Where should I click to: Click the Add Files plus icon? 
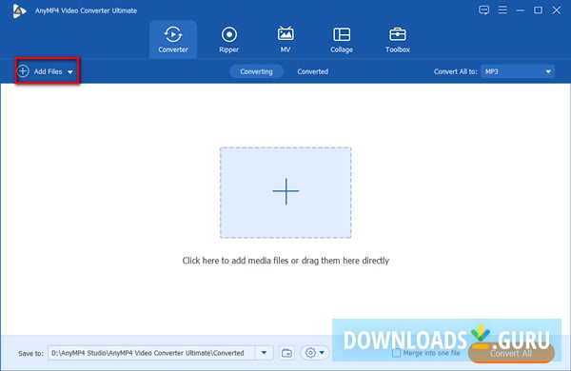pos(23,71)
